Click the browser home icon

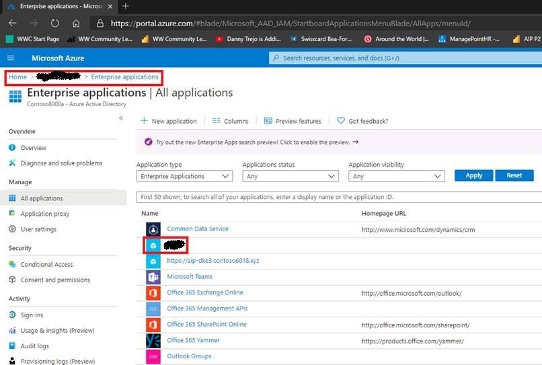click(x=76, y=23)
